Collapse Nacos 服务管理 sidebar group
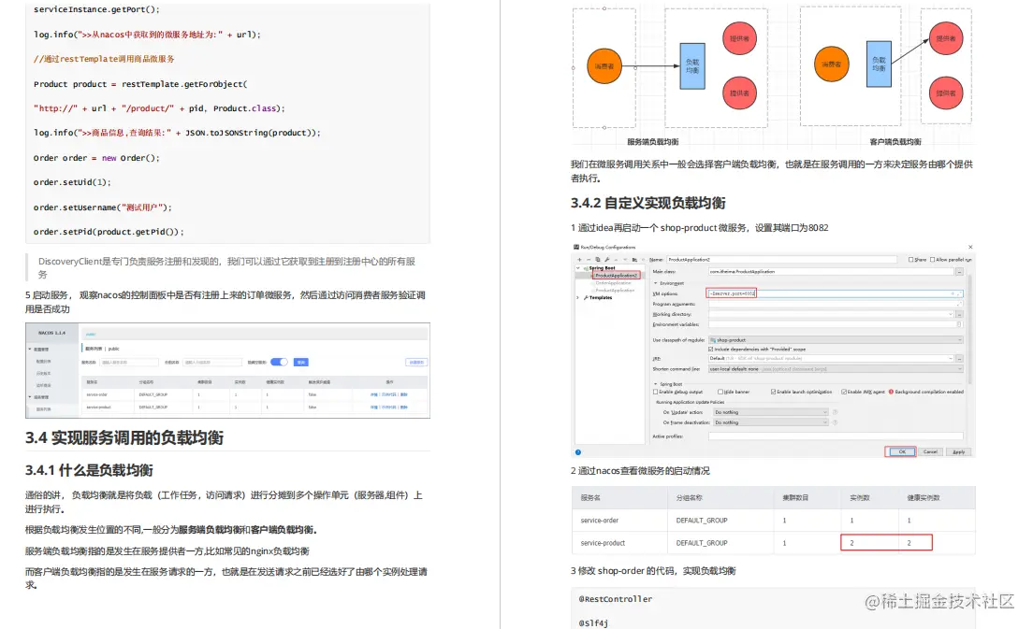1033x629 pixels. tap(30, 397)
